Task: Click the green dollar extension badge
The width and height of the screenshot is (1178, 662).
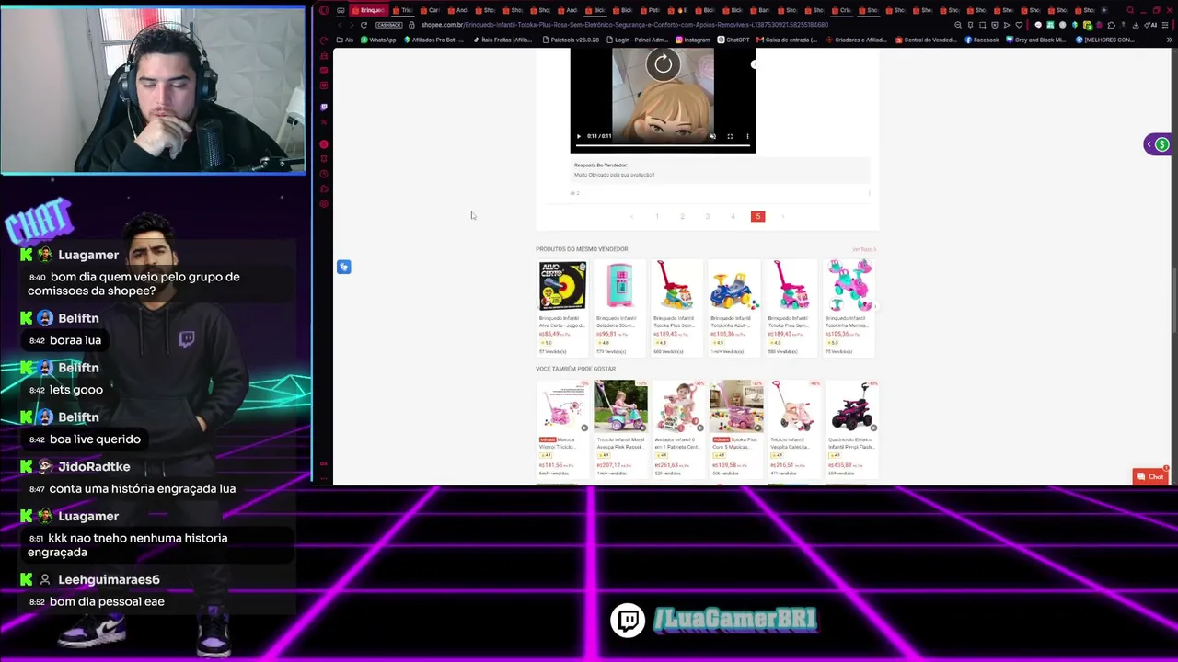Action: point(1162,144)
